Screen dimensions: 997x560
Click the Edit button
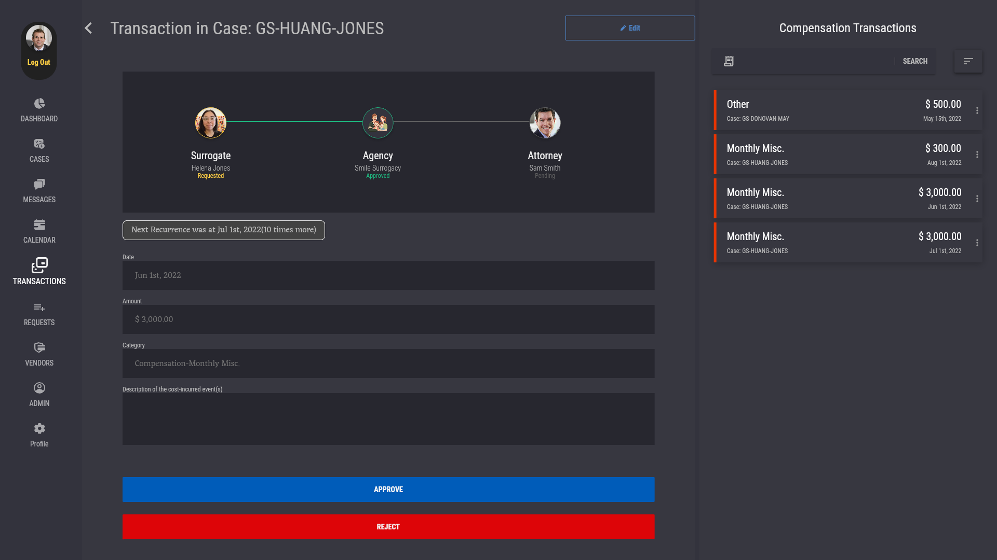click(x=630, y=28)
